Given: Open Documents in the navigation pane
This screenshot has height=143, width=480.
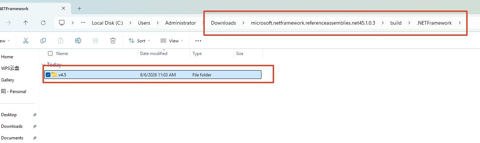Looking at the screenshot, I should click(x=12, y=138).
